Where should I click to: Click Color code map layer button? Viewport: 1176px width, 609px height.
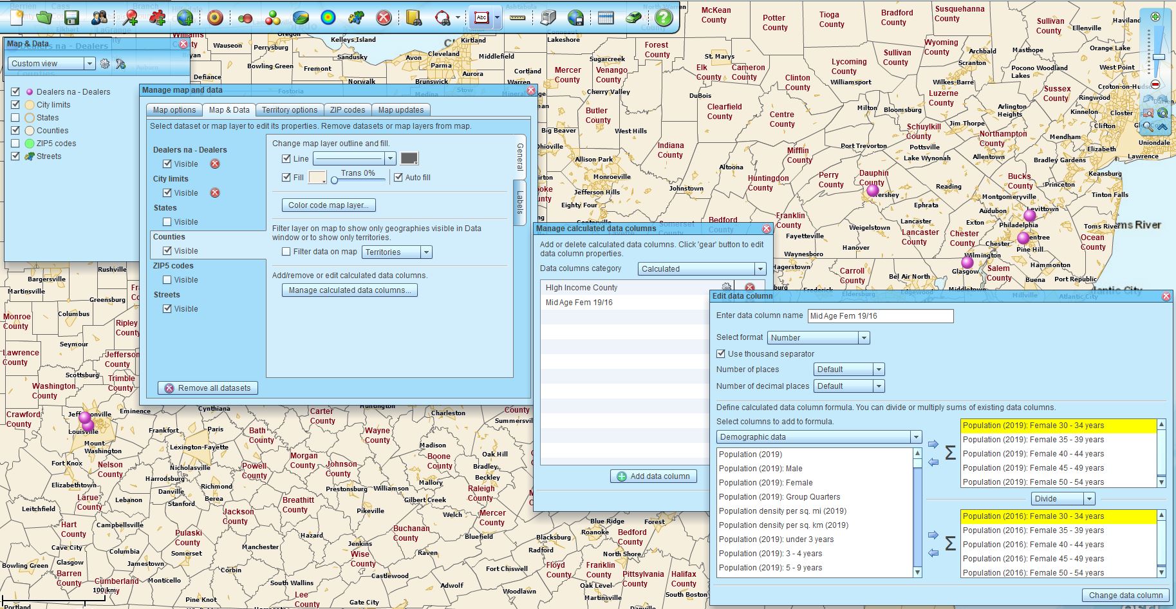click(x=328, y=205)
